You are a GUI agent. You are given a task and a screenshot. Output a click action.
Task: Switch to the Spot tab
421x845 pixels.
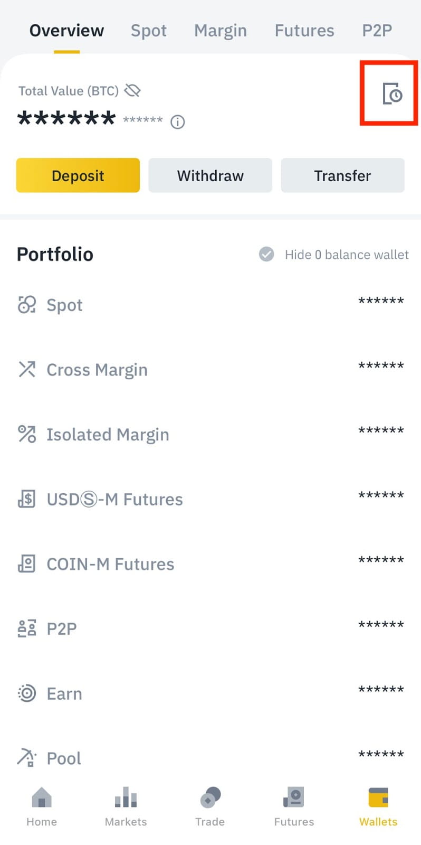point(148,31)
